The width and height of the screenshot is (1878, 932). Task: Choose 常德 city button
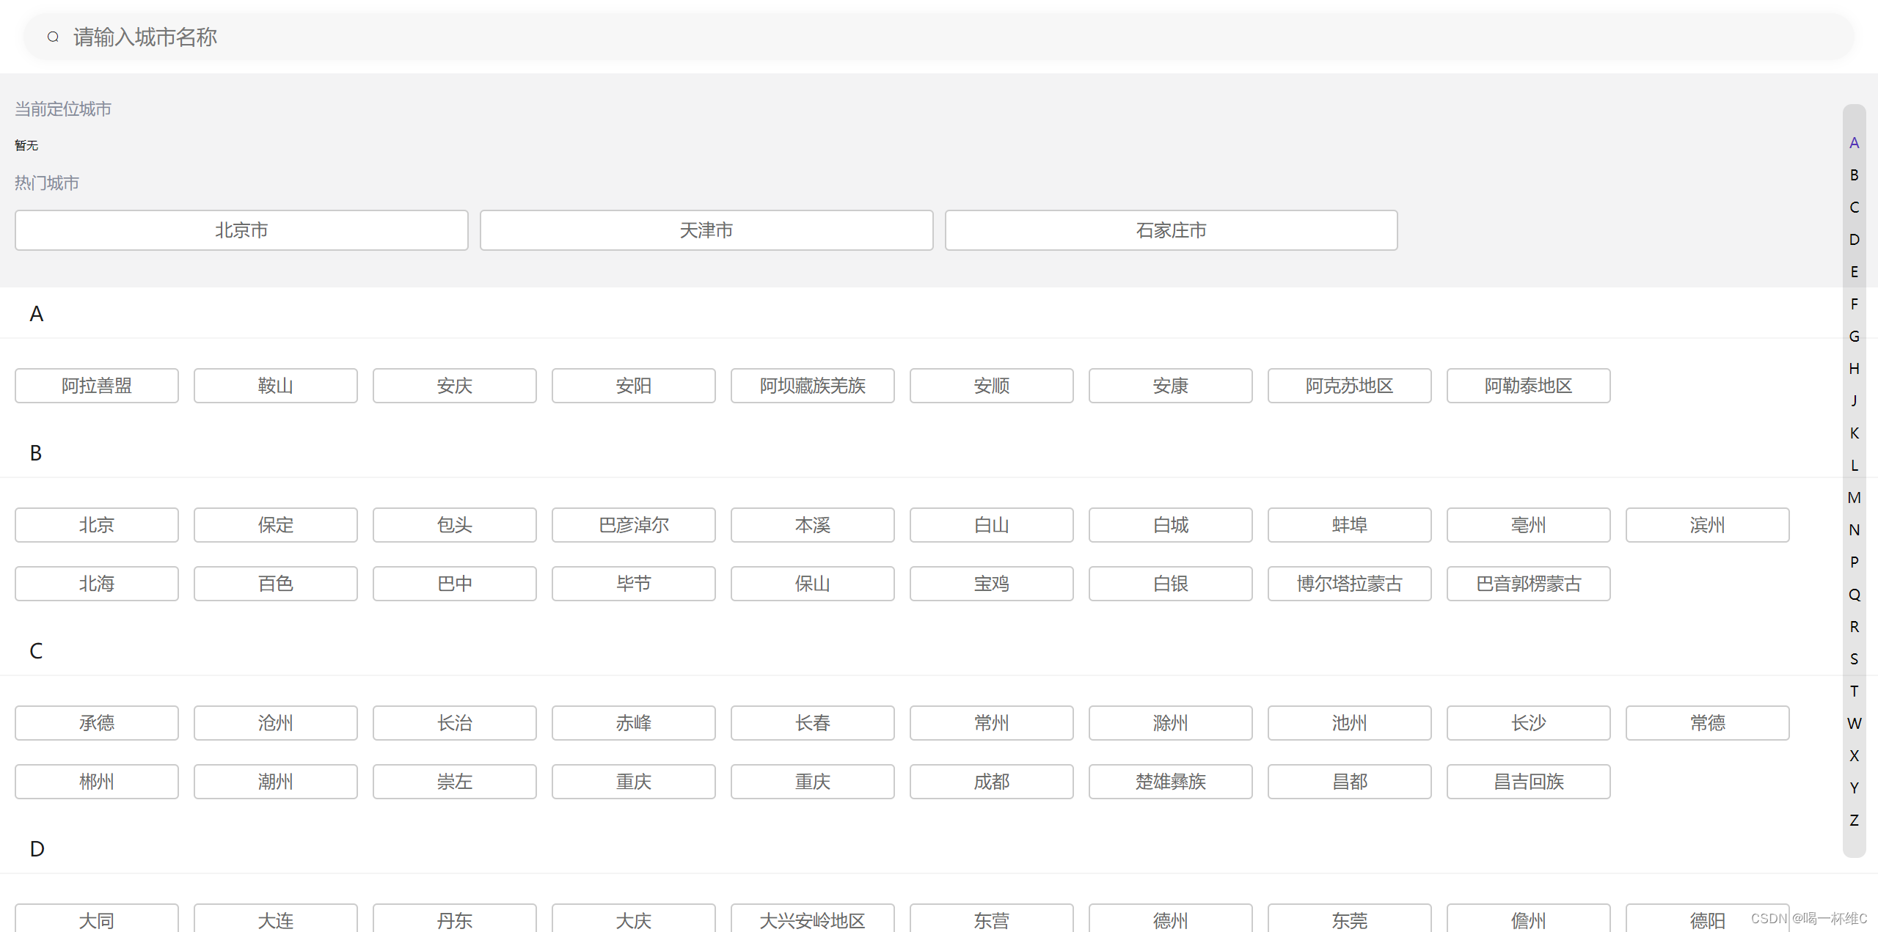coord(1708,723)
